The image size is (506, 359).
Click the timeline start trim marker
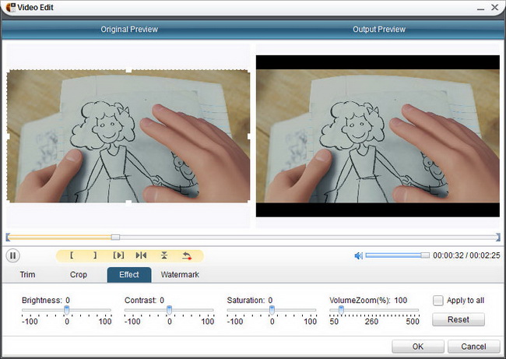pyautogui.click(x=8, y=238)
